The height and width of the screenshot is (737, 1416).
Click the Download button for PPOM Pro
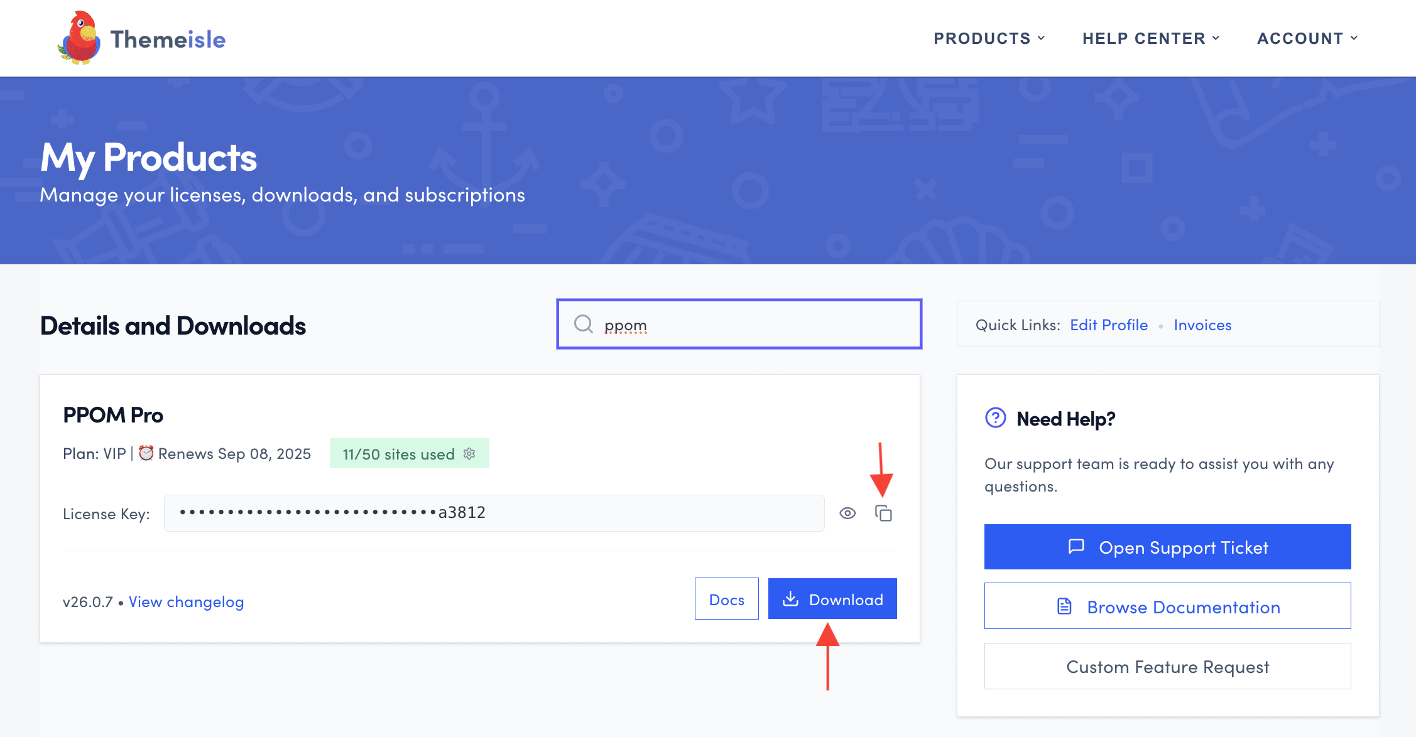(832, 599)
